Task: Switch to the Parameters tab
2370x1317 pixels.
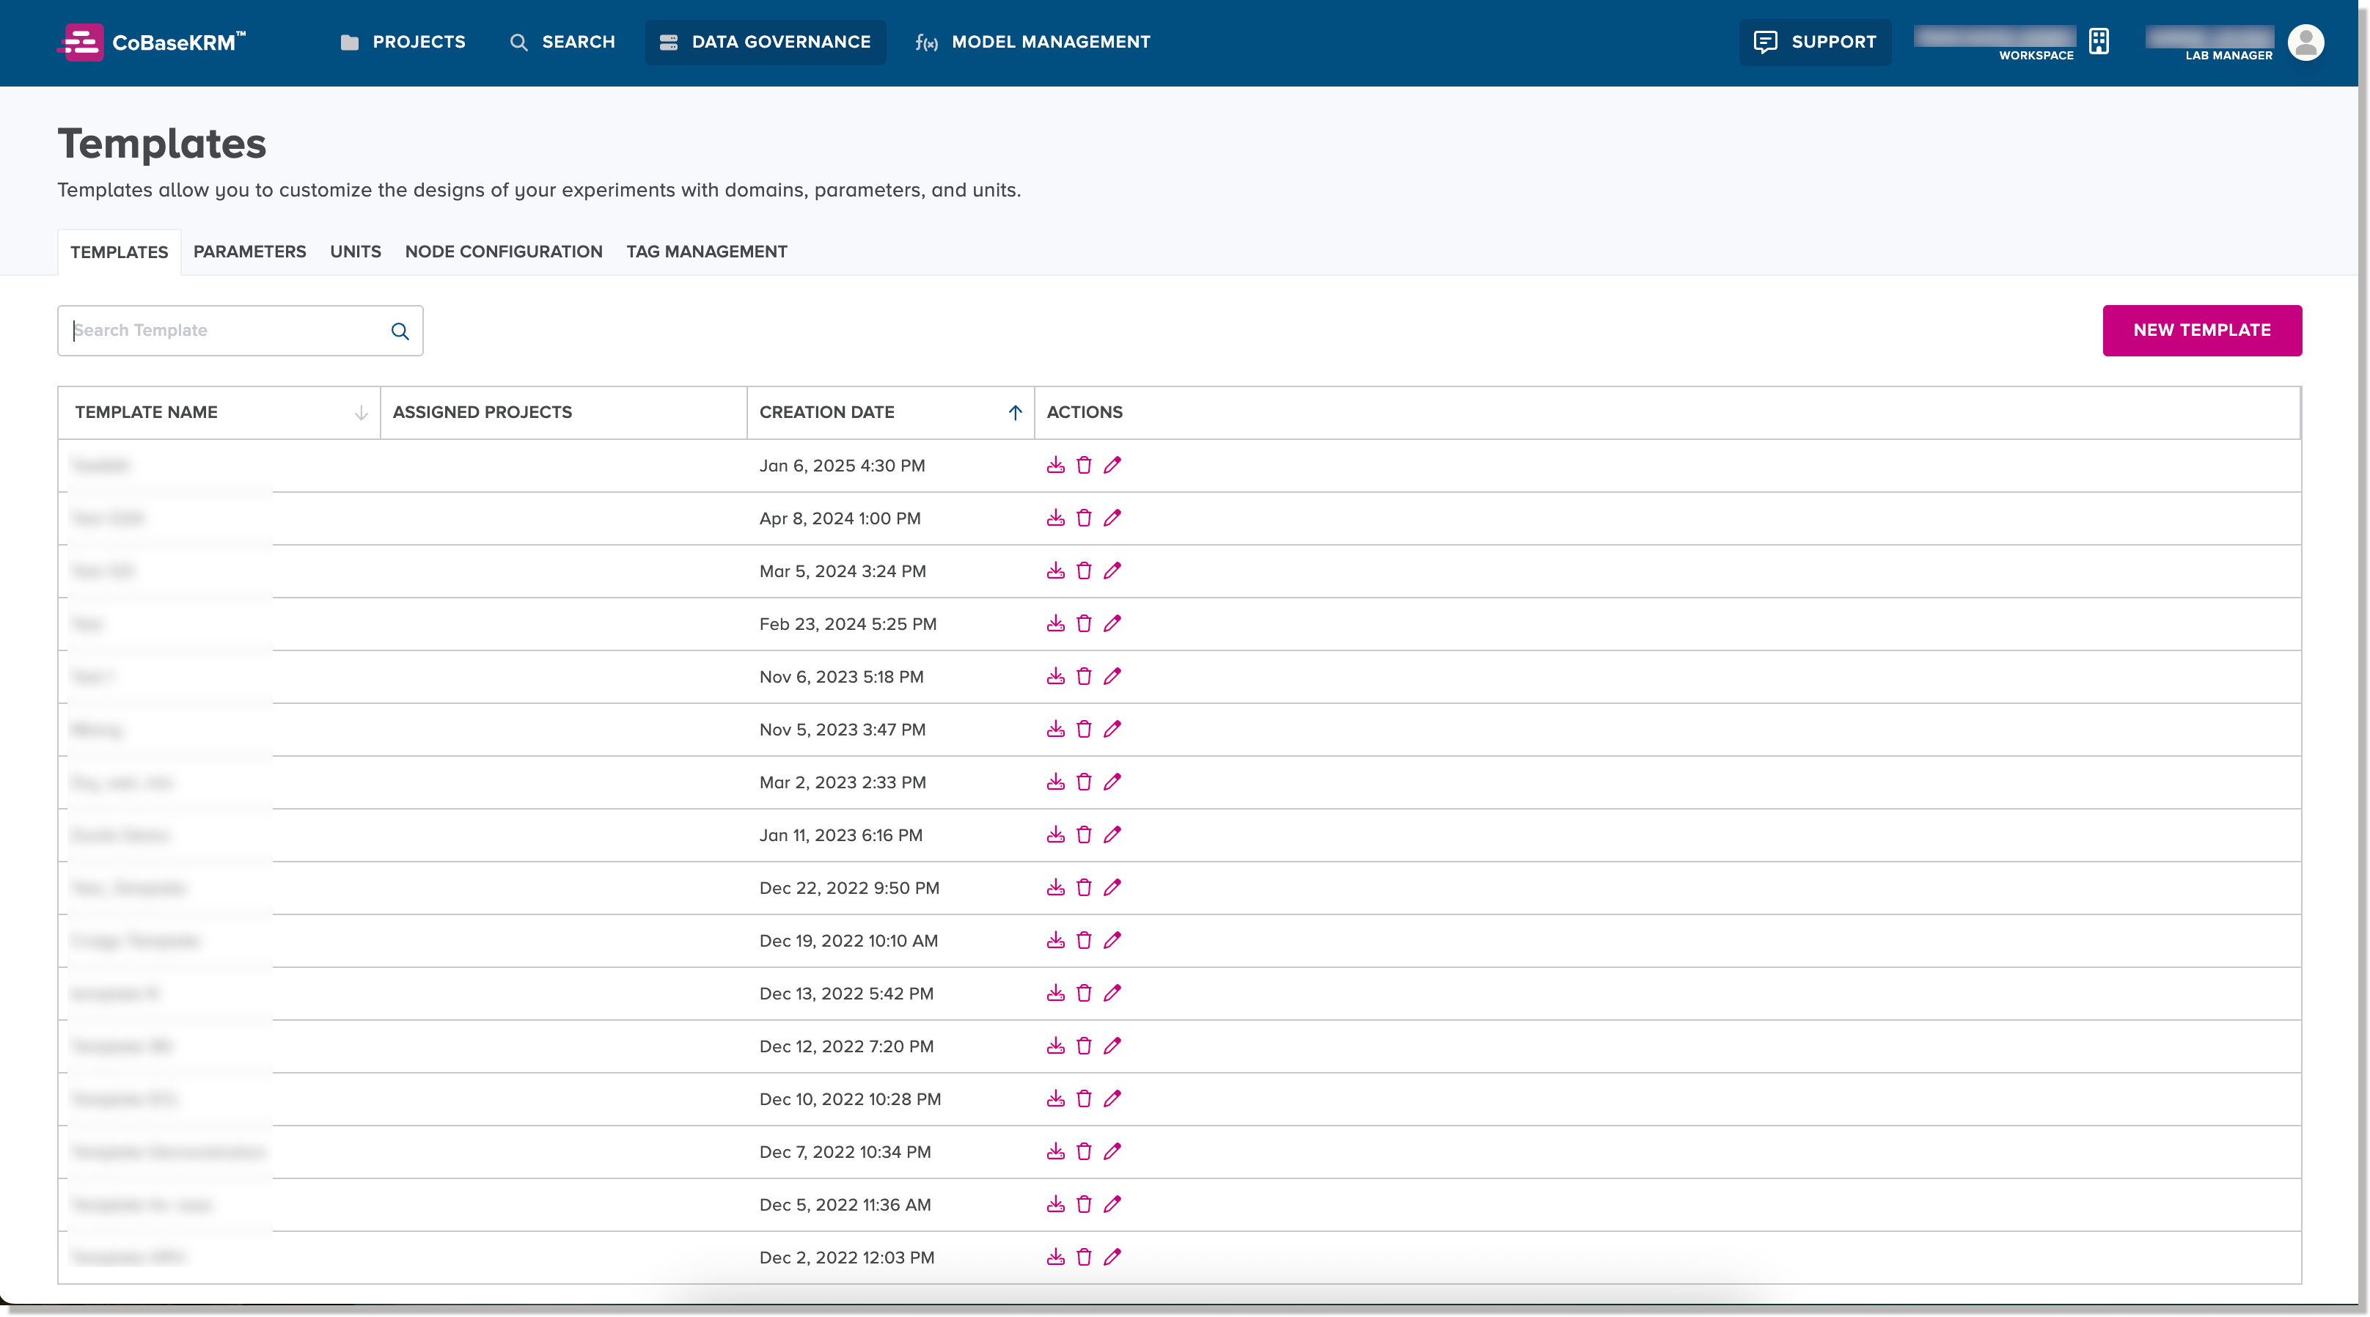Action: click(x=249, y=252)
